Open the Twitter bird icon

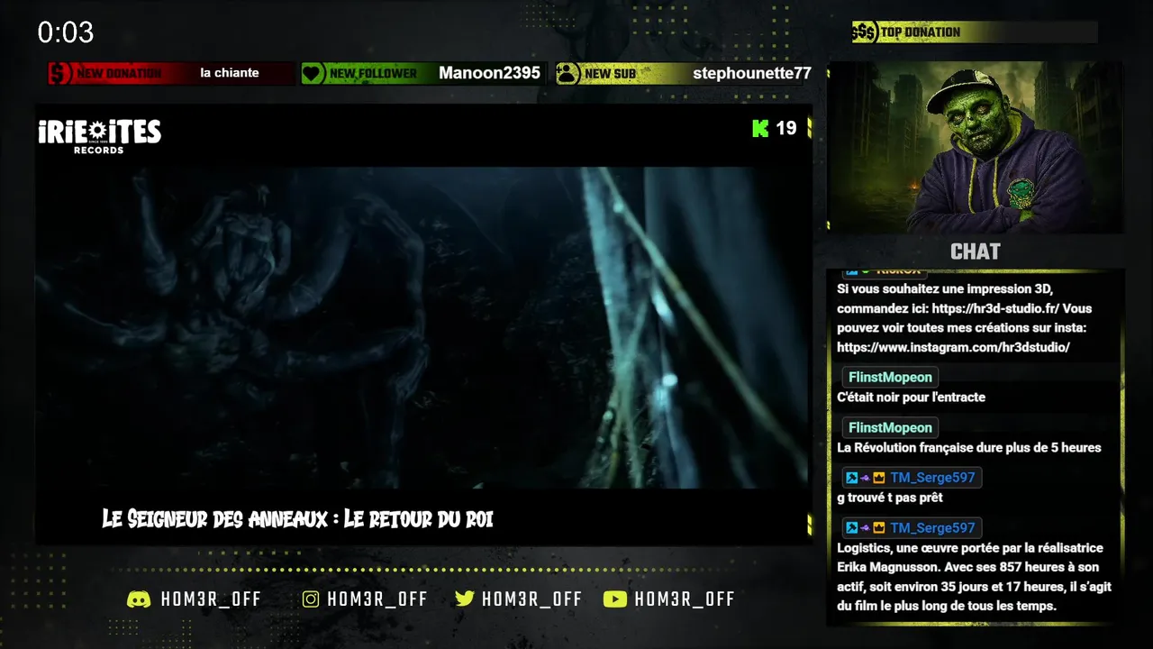(465, 599)
